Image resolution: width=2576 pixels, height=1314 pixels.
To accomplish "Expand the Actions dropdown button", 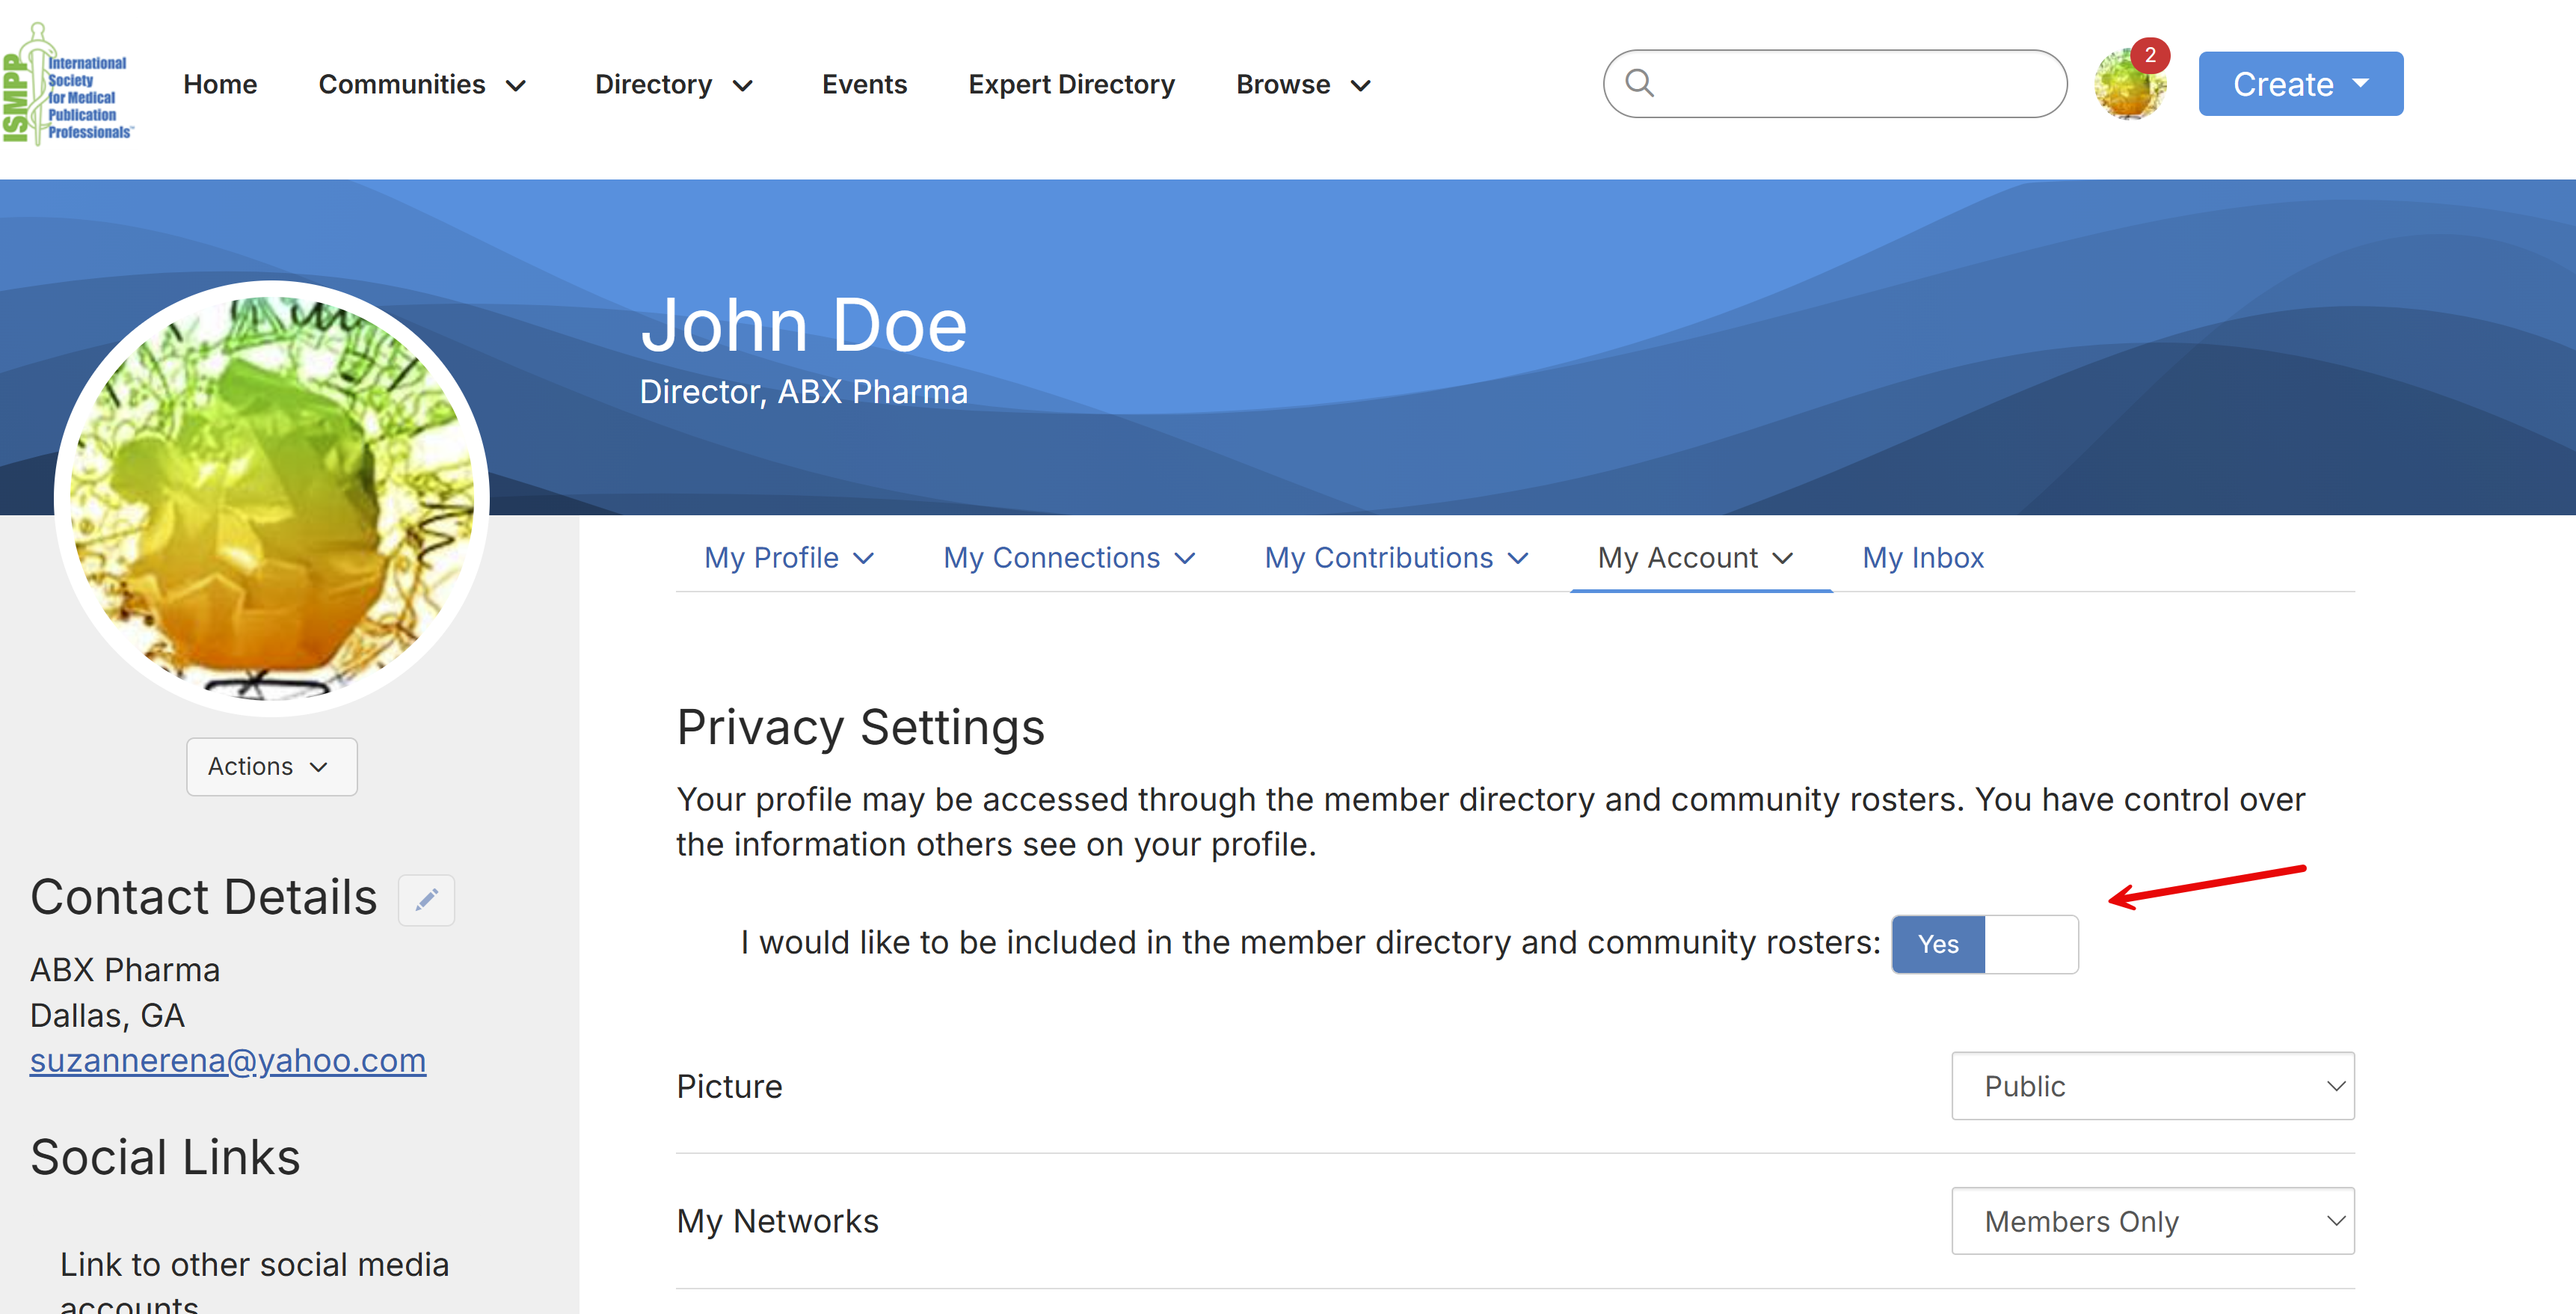I will coord(271,767).
